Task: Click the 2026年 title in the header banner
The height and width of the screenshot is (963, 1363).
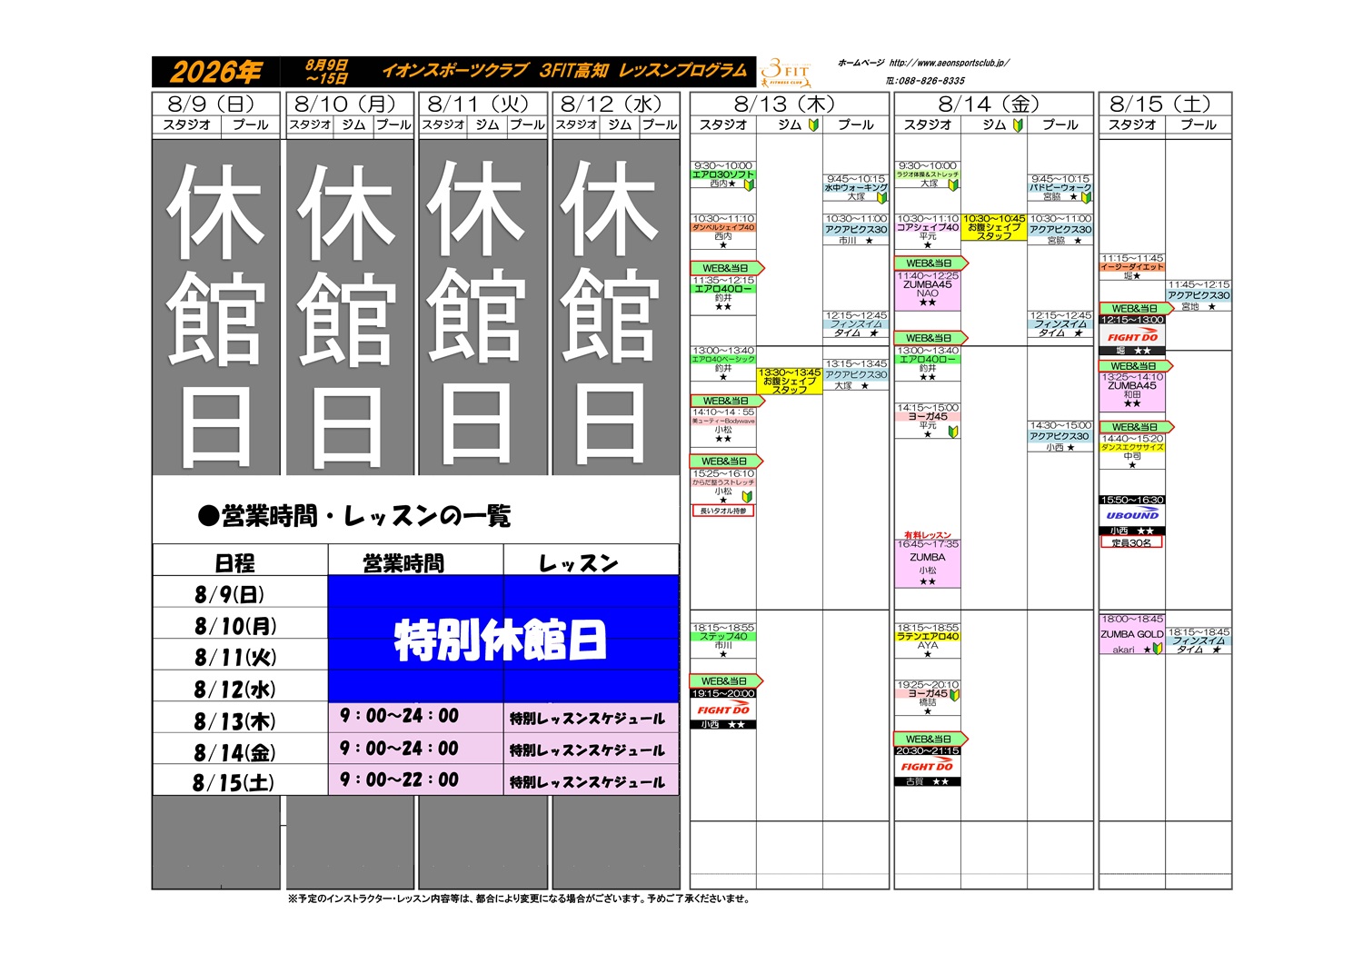Action: coord(216,72)
